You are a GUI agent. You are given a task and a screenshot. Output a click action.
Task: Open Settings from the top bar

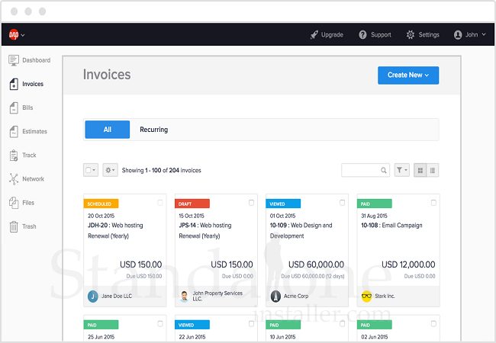(429, 35)
